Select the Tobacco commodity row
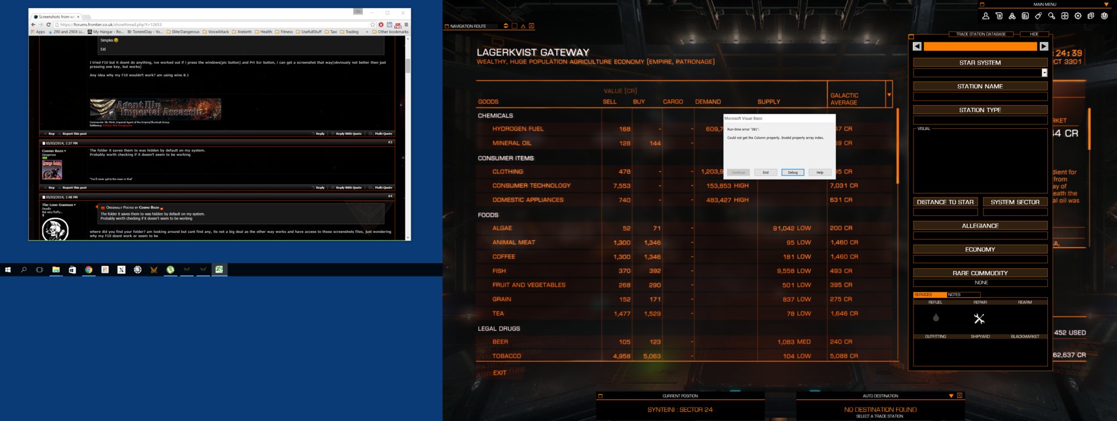Screen dimensions: 1117x421 coord(685,356)
